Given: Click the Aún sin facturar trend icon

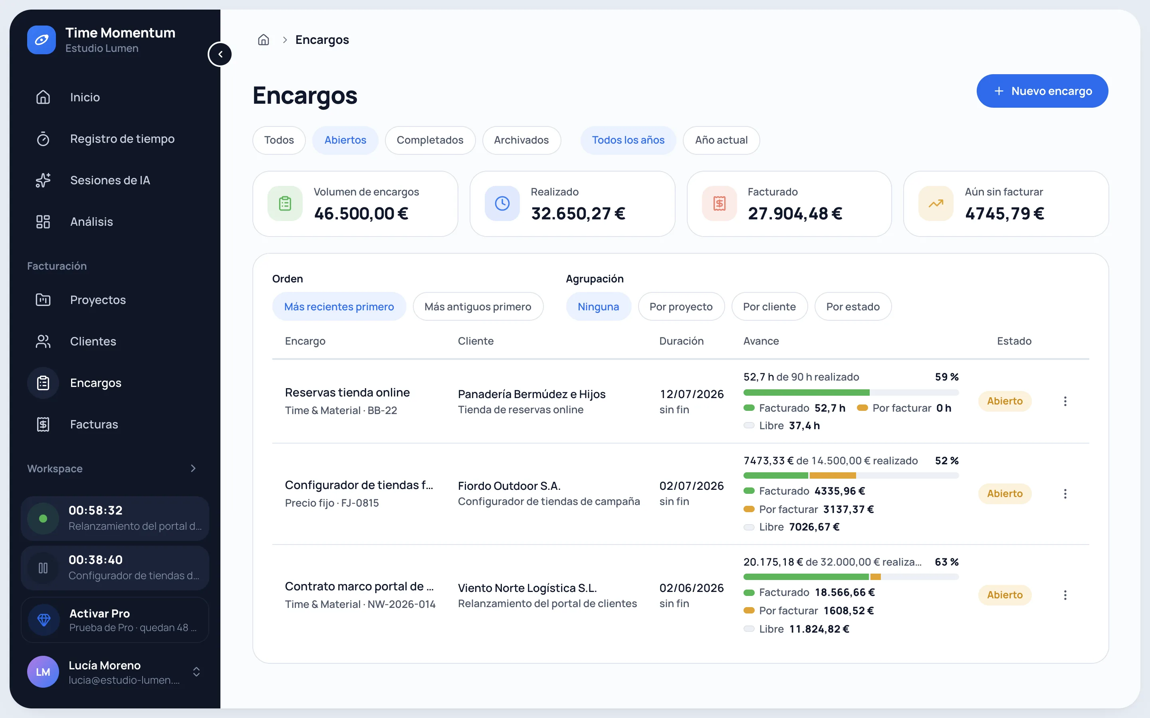Looking at the screenshot, I should click(936, 204).
